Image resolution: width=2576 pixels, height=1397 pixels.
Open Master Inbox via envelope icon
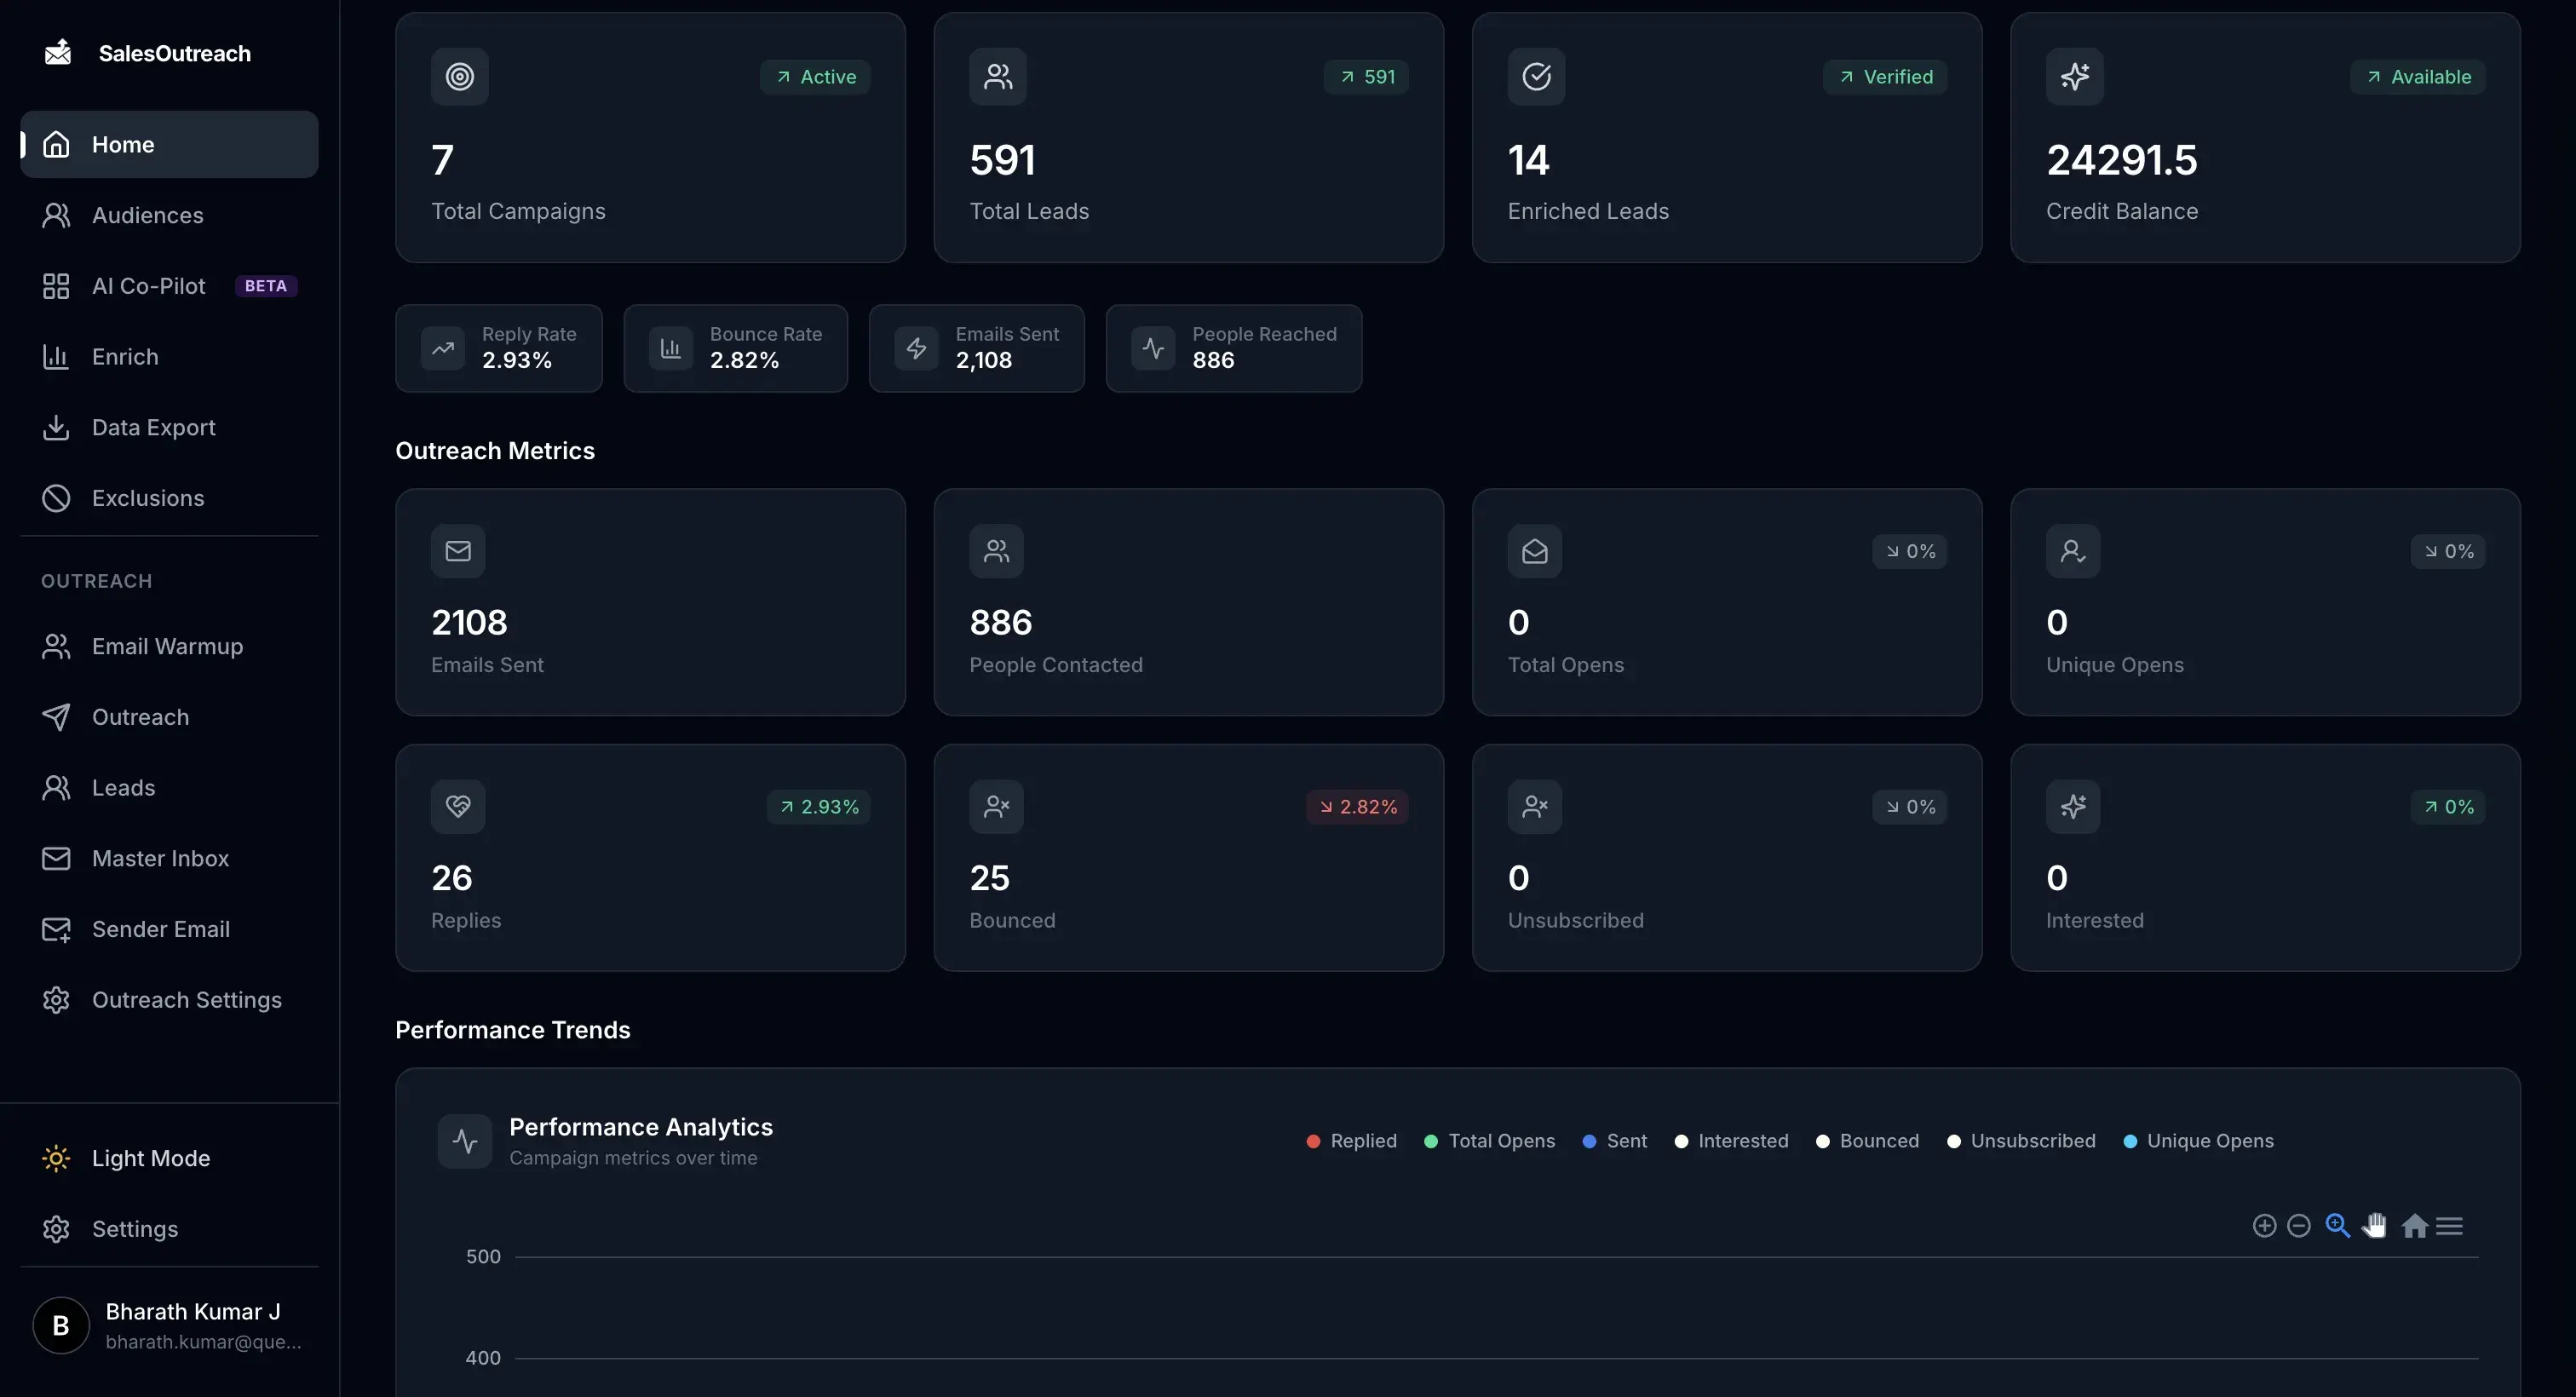(x=56, y=858)
